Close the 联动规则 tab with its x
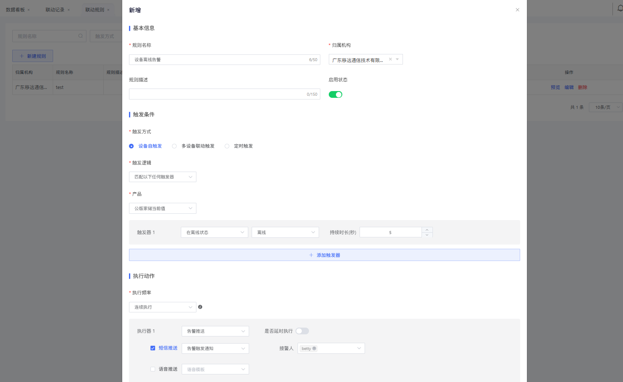623x382 pixels. coord(108,10)
